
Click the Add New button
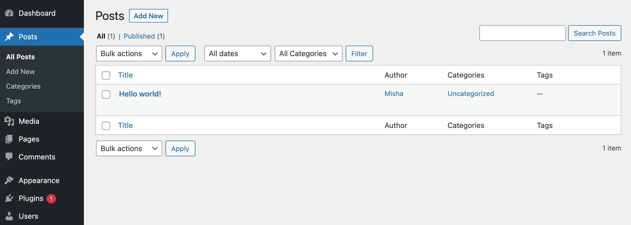point(148,16)
